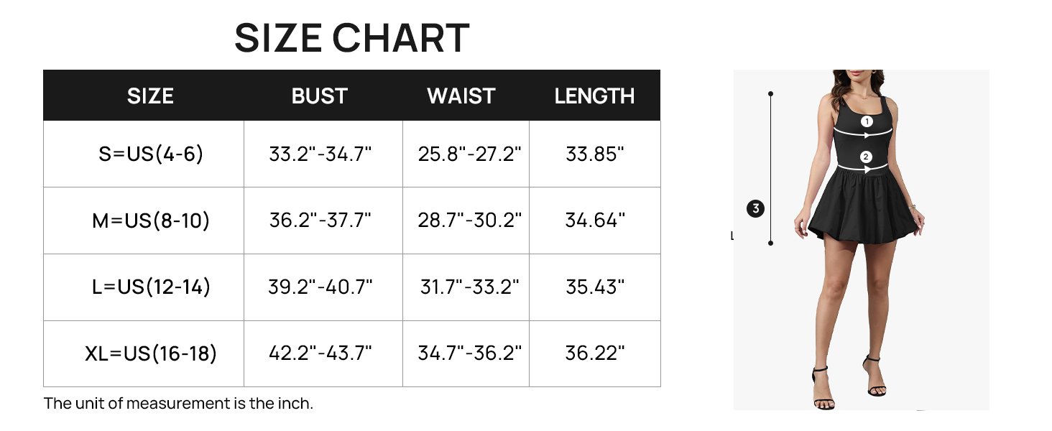1052x431 pixels.
Task: Click the number 1 bust marker
Action: coord(867,122)
